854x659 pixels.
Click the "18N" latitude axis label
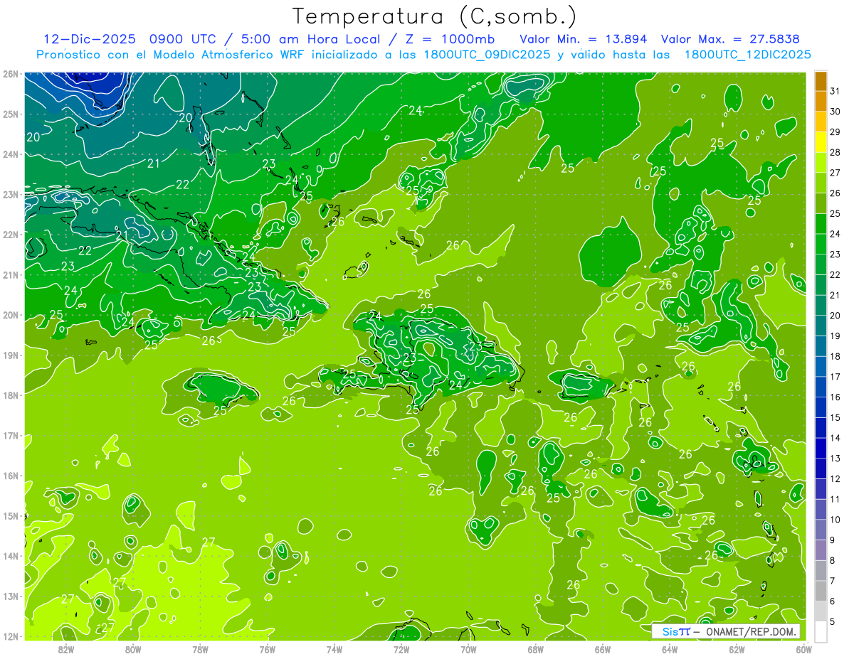click(x=10, y=395)
